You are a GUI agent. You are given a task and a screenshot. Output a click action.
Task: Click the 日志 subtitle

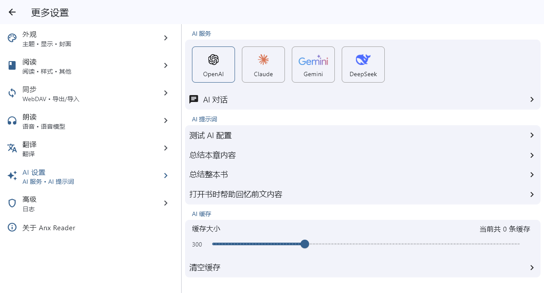click(28, 209)
